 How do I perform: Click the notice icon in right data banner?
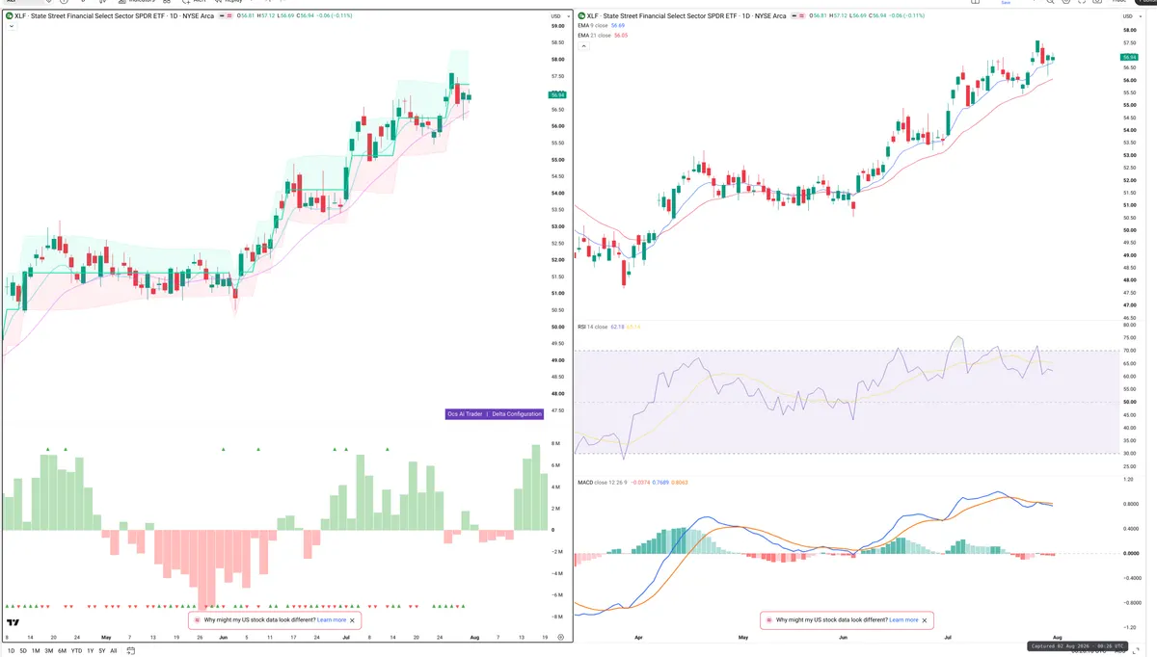(769, 620)
